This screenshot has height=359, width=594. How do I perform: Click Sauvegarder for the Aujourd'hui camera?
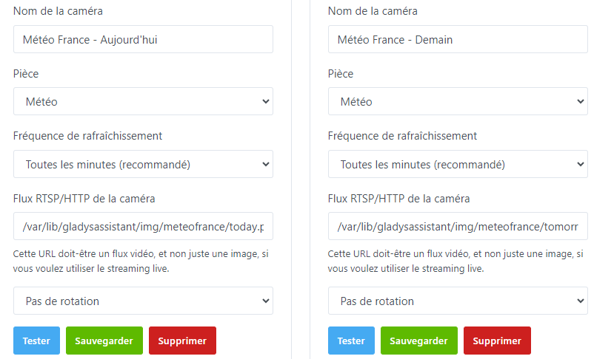coord(104,341)
